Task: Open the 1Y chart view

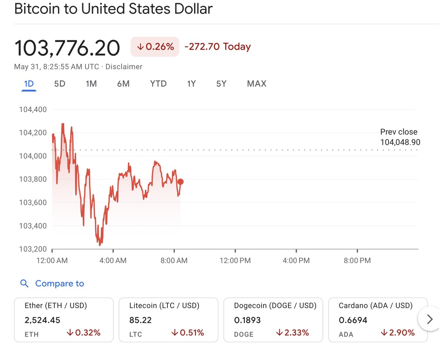Action: [x=191, y=84]
